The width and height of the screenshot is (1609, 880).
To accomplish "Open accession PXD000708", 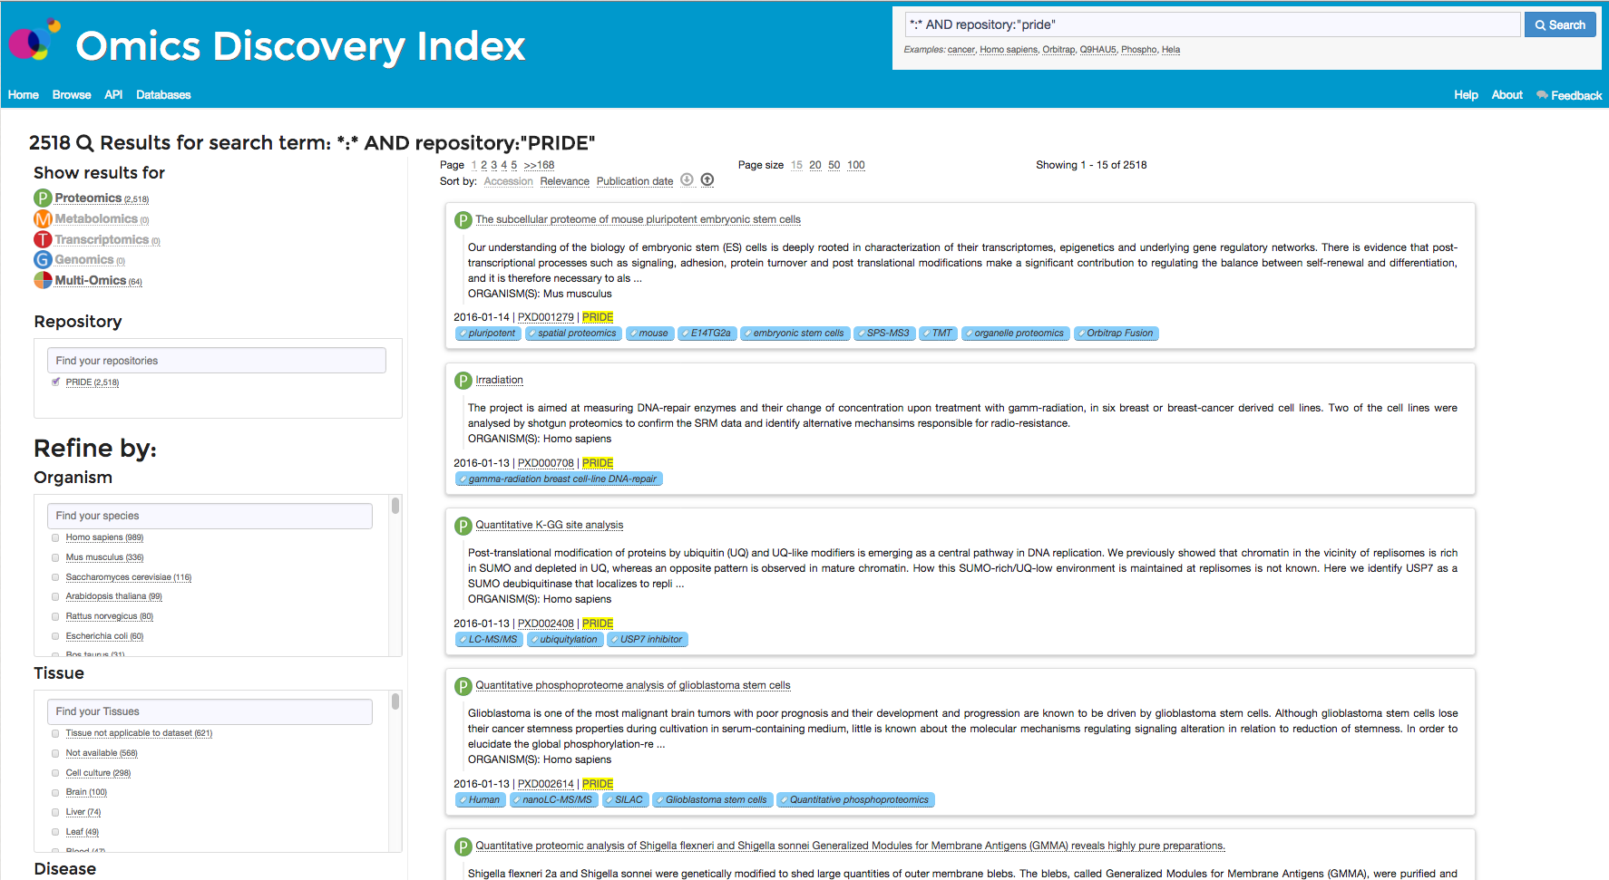I will (546, 463).
